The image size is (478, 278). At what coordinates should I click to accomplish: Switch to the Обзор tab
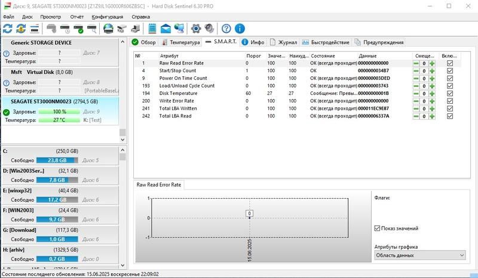click(144, 42)
